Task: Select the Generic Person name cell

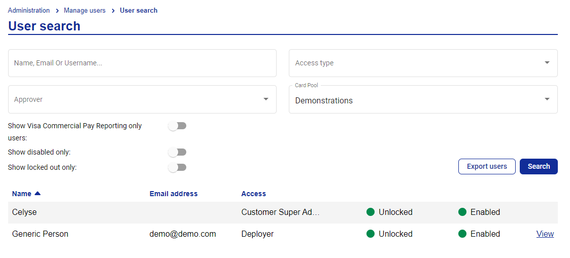Action: pyautogui.click(x=40, y=234)
